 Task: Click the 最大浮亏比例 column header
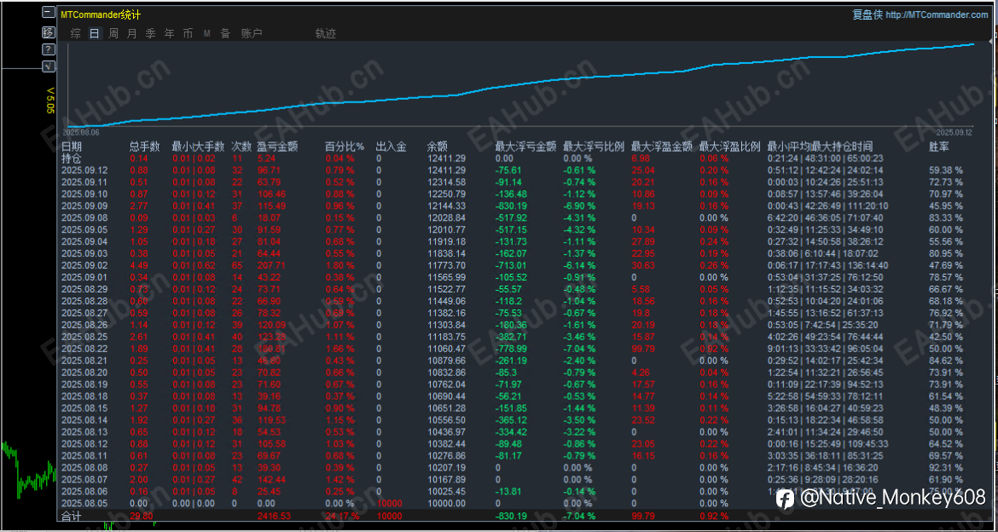(594, 147)
